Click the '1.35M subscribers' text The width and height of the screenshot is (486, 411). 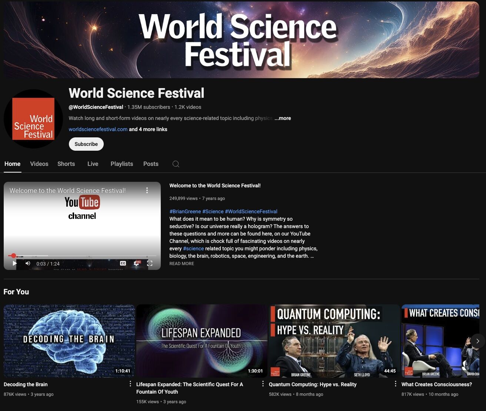tap(149, 107)
